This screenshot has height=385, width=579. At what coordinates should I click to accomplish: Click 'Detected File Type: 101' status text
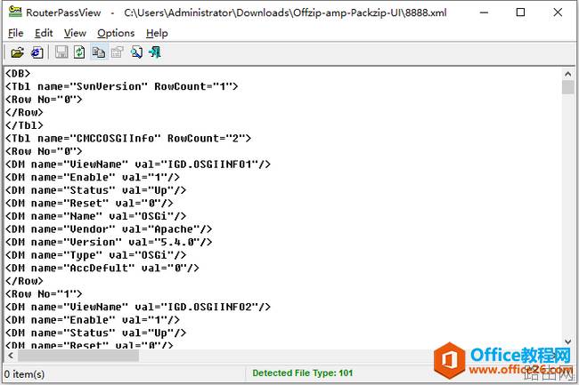(303, 373)
